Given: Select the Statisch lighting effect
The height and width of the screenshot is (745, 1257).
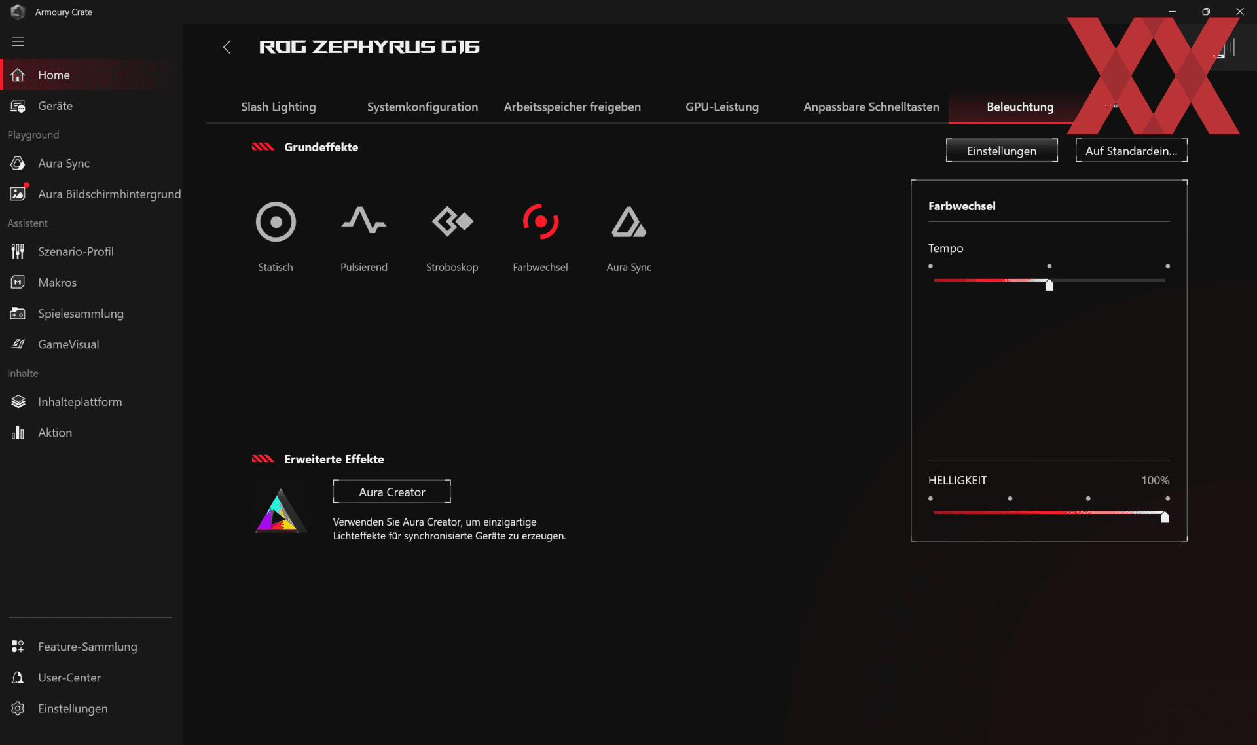Looking at the screenshot, I should 276,236.
